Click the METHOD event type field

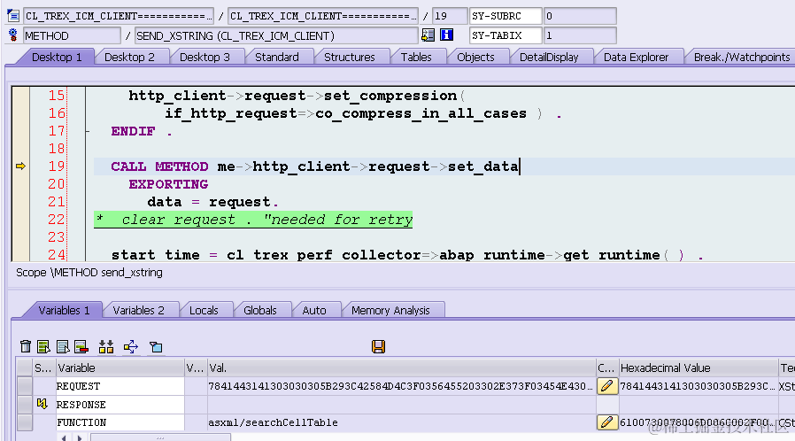(72, 35)
